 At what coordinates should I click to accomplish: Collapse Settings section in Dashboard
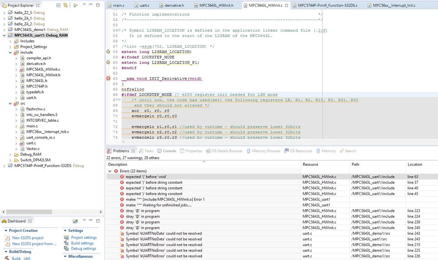point(65,231)
